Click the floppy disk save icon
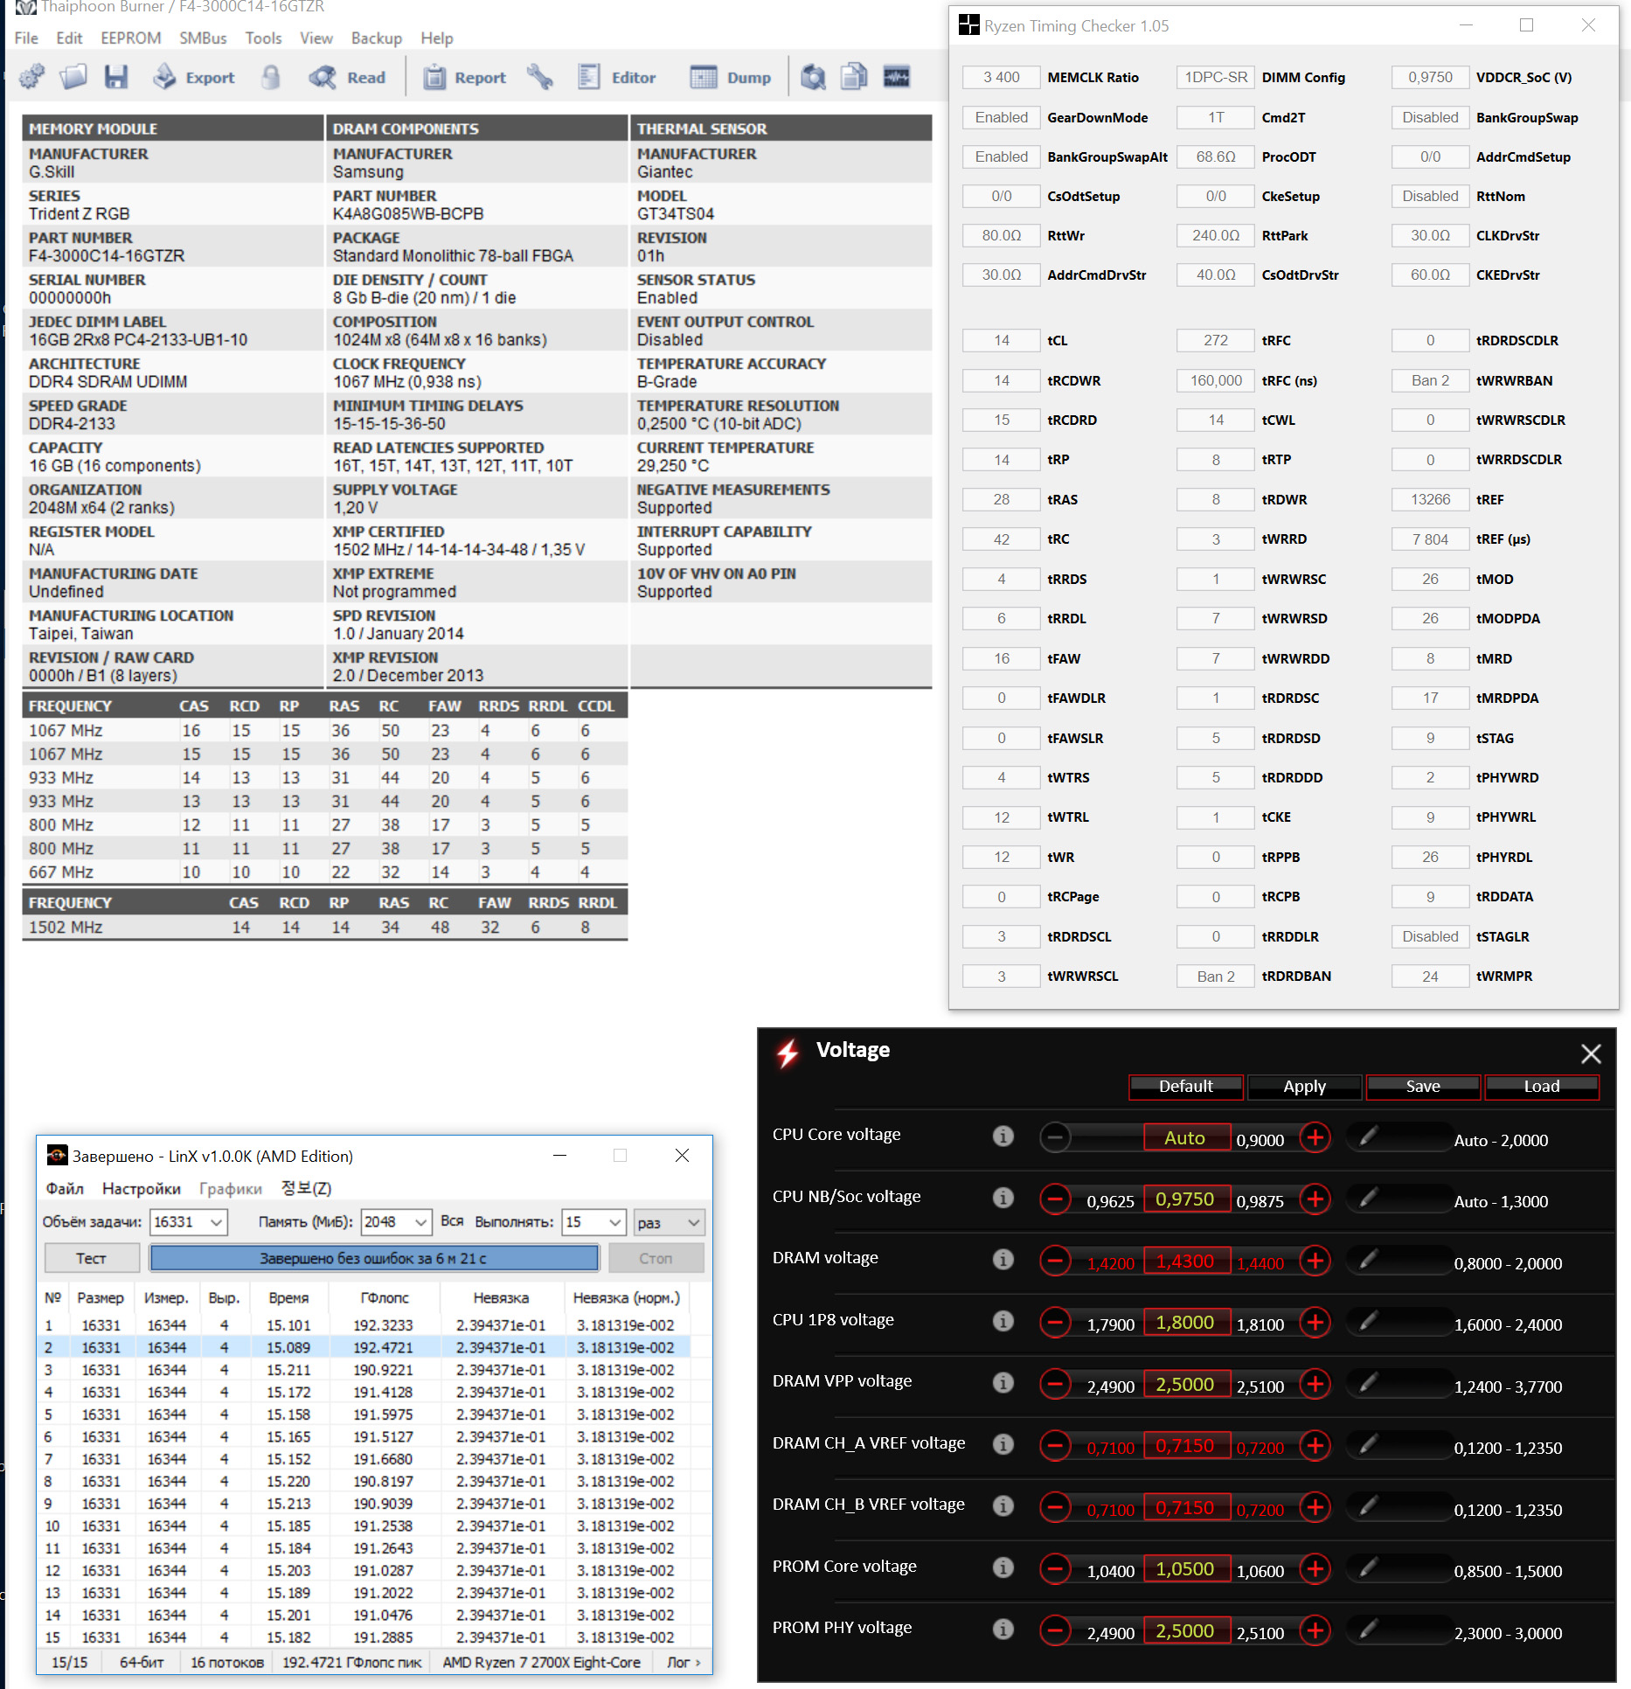Viewport: 1631px width, 1689px height. [x=116, y=77]
